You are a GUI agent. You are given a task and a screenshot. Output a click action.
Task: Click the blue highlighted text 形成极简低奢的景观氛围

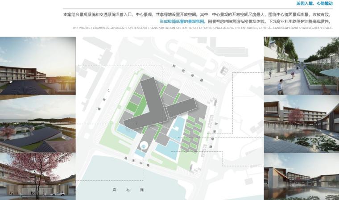pos(182,21)
